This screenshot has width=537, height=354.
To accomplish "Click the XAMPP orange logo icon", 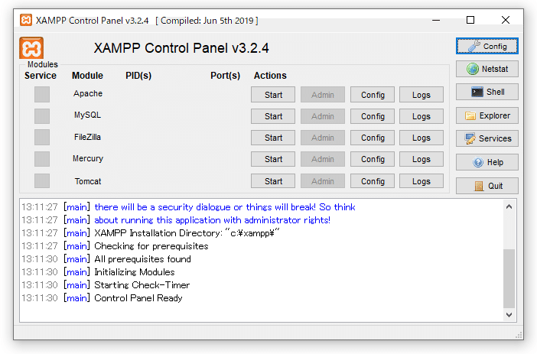I will [31, 48].
